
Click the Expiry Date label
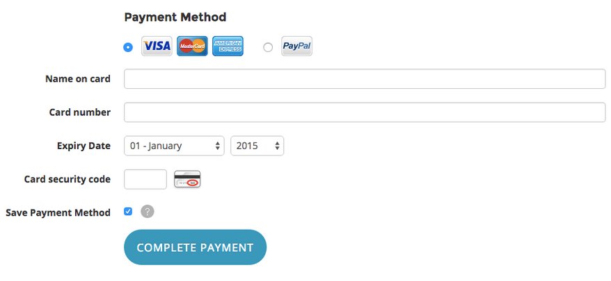tap(84, 146)
